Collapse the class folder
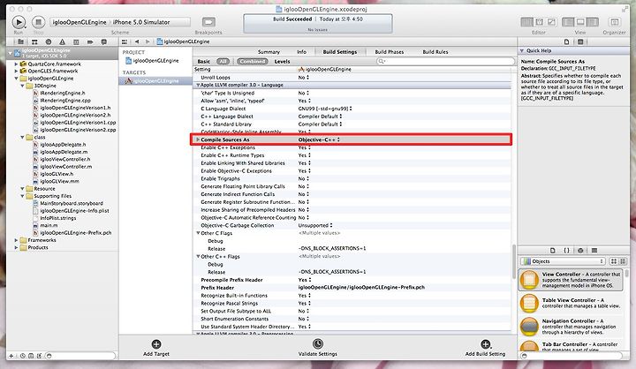This screenshot has height=369, width=636. tap(23, 138)
